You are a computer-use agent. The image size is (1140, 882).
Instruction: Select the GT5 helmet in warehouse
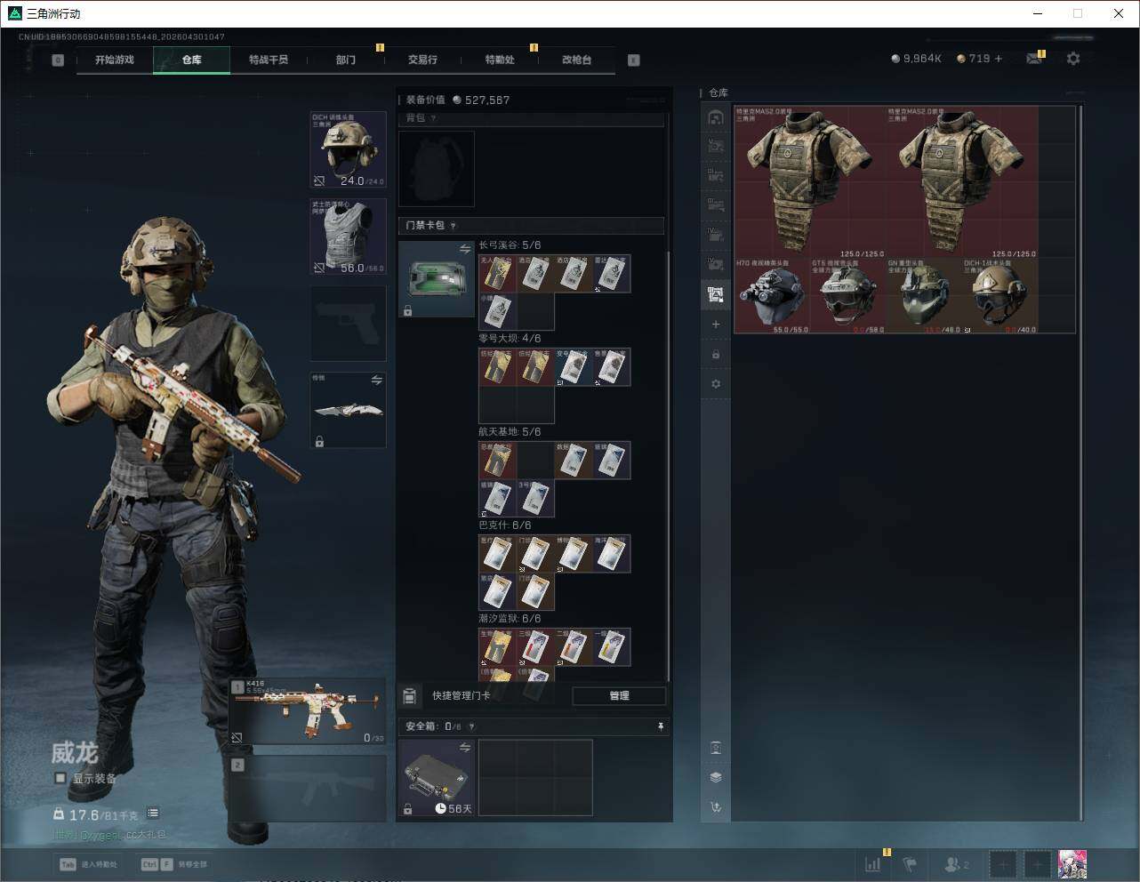[847, 295]
